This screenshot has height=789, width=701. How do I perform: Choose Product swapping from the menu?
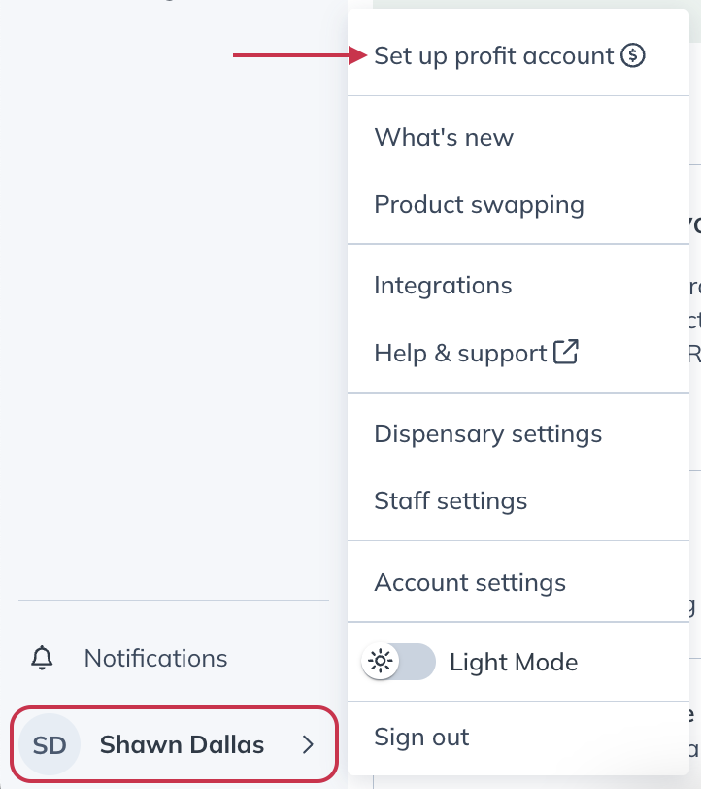click(518, 205)
